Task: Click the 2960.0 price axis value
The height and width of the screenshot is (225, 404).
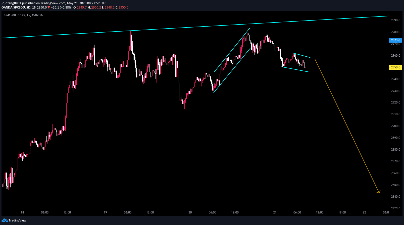Action: [396, 56]
